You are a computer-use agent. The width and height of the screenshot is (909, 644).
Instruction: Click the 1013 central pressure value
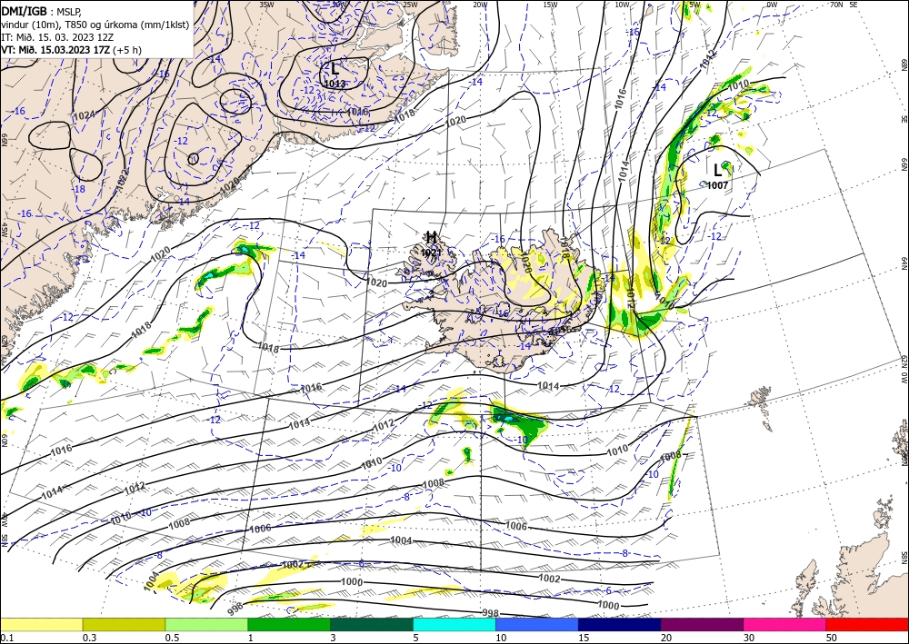(335, 84)
